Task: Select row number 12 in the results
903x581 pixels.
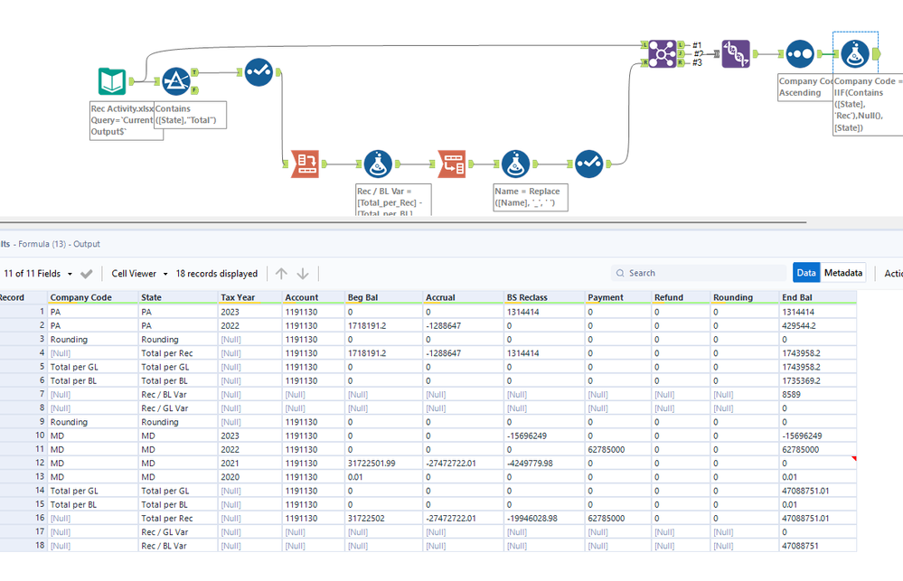Action: pos(23,463)
